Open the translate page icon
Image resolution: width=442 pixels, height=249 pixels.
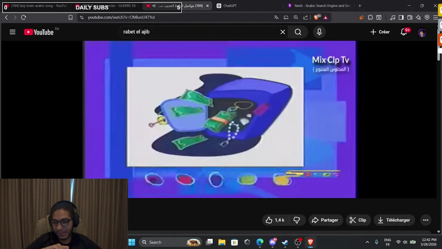pos(276,17)
